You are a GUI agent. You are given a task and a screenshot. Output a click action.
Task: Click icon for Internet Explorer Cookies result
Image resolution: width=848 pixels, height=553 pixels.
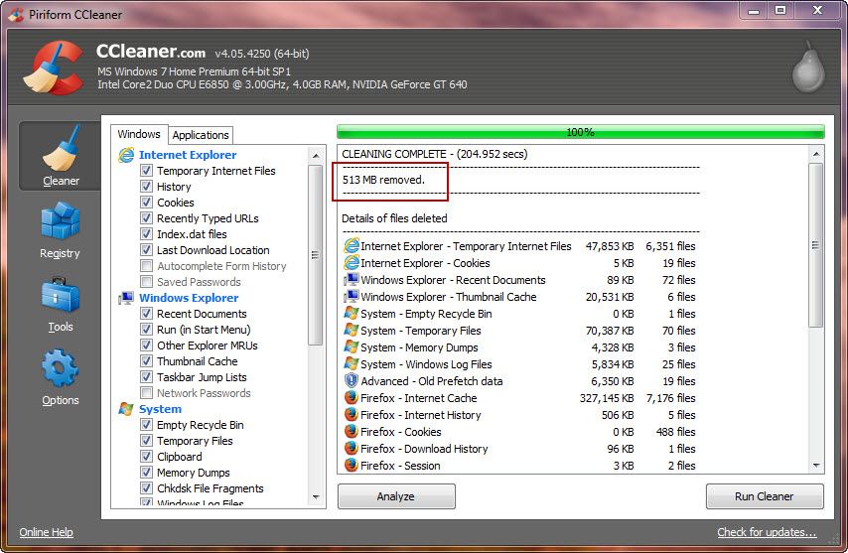(352, 263)
